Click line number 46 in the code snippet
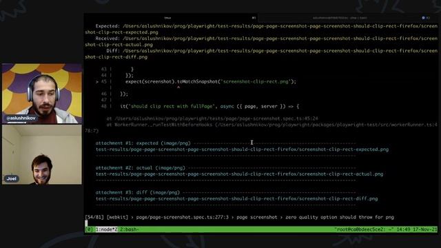The width and height of the screenshot is (441, 248). (x=104, y=94)
